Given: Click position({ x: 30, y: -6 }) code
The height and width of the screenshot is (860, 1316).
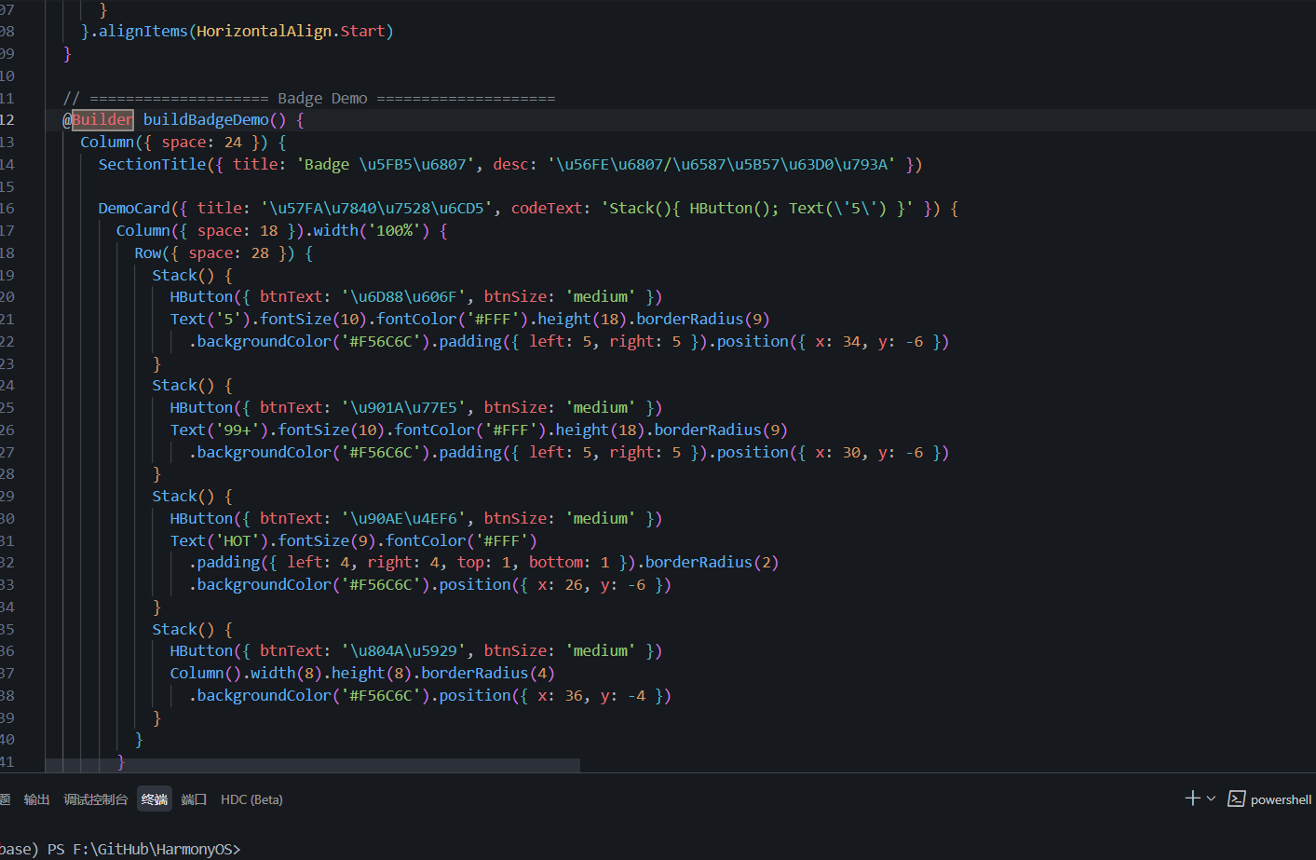Looking at the screenshot, I should (833, 452).
